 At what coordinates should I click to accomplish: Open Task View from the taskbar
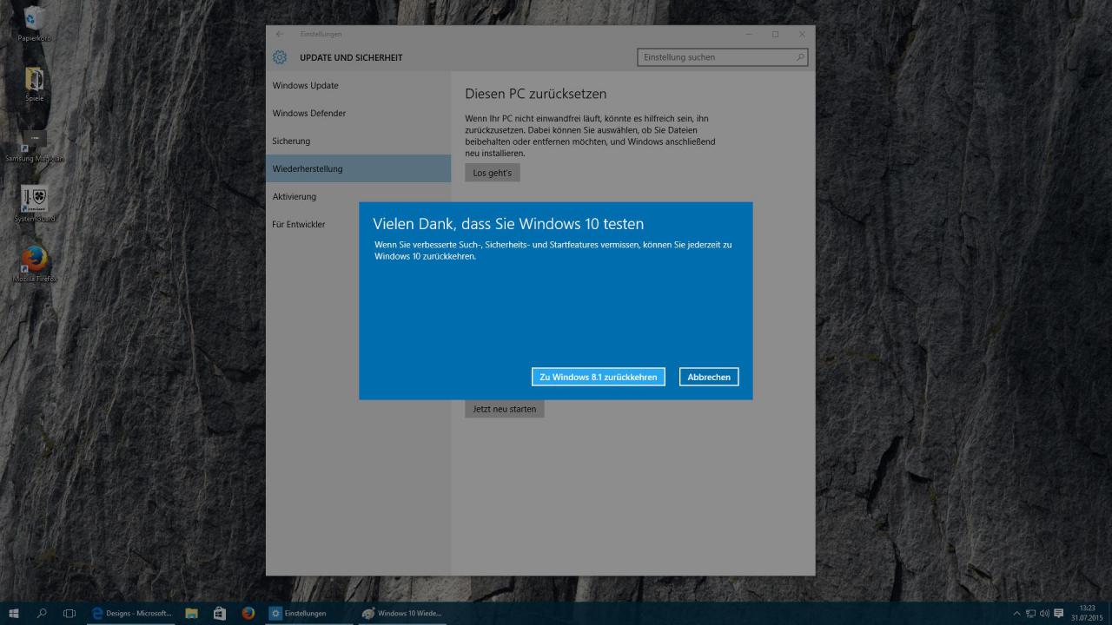(x=69, y=613)
